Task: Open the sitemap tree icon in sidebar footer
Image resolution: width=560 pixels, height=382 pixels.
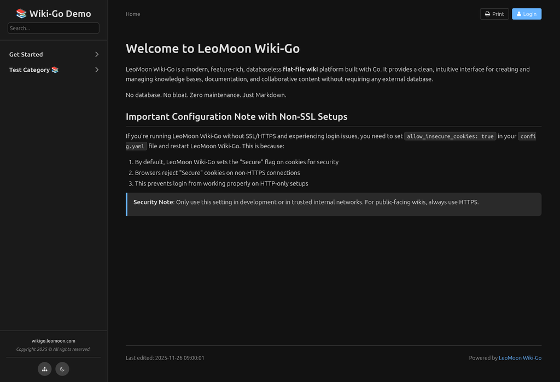Action: 45,369
